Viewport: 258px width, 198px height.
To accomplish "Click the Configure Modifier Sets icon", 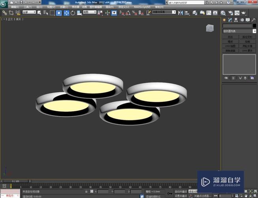I will point(252,78).
